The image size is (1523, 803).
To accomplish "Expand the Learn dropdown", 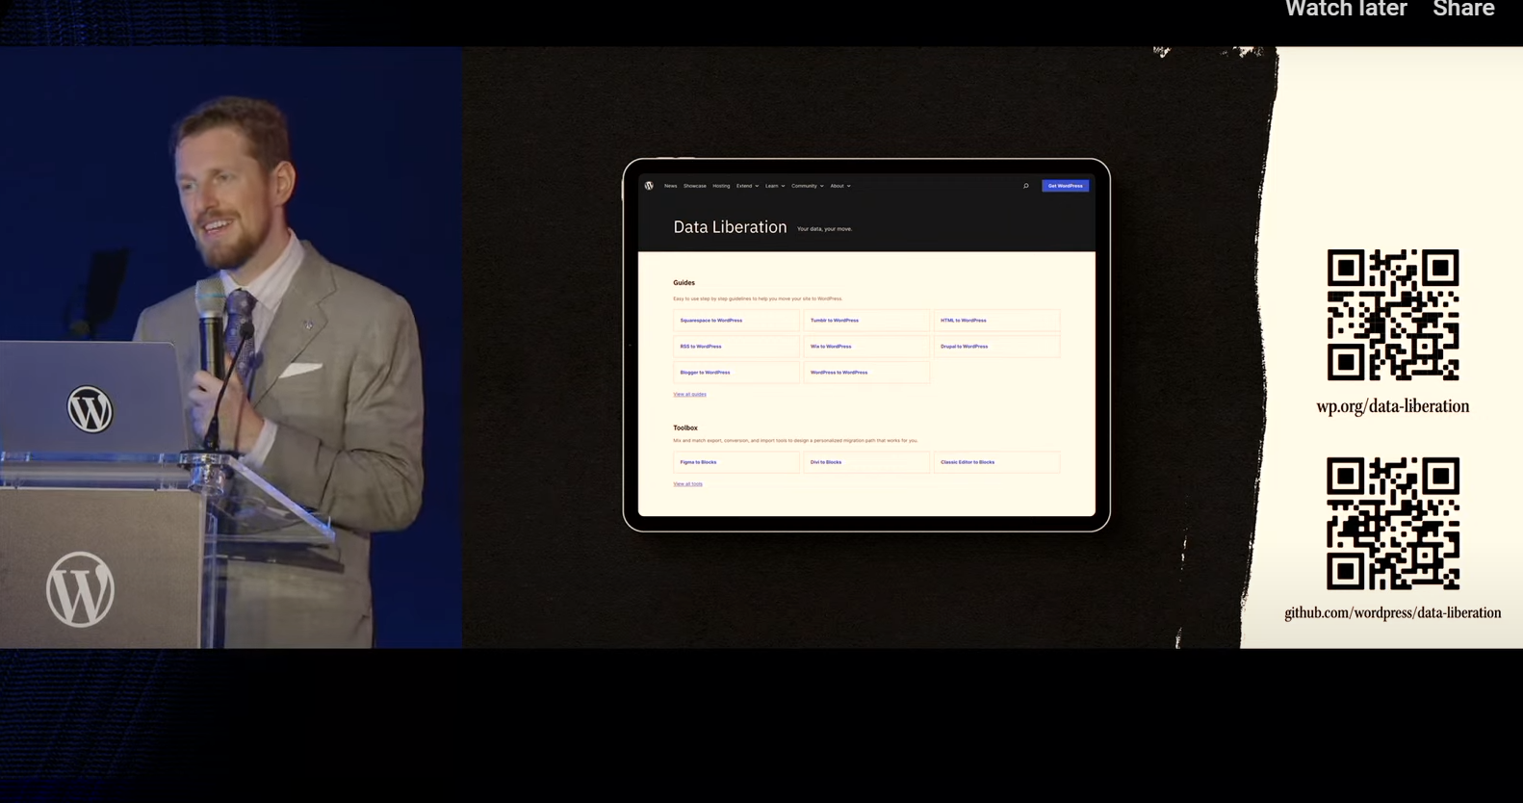I will 775,186.
